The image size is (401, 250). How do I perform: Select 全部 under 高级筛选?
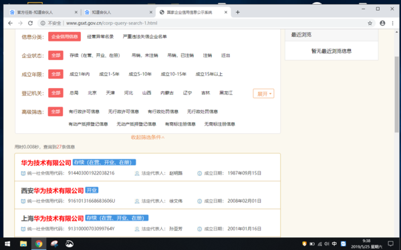pyautogui.click(x=55, y=112)
